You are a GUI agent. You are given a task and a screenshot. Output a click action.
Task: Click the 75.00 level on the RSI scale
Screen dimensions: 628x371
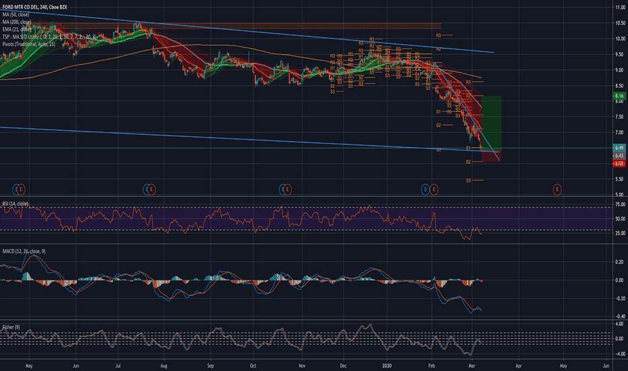click(x=620, y=204)
